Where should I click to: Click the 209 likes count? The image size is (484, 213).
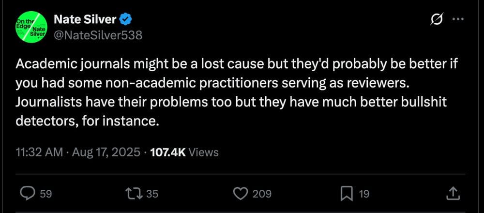[x=262, y=194]
